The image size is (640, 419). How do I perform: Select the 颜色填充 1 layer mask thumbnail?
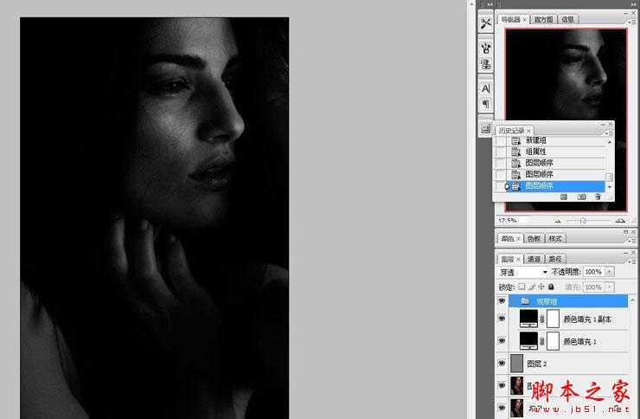pos(554,341)
